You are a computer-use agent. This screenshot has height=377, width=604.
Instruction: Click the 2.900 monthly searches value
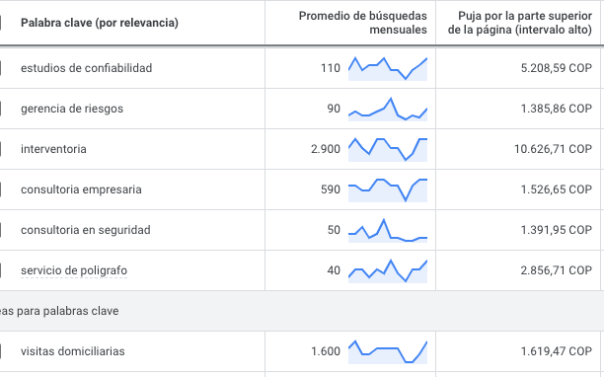326,149
